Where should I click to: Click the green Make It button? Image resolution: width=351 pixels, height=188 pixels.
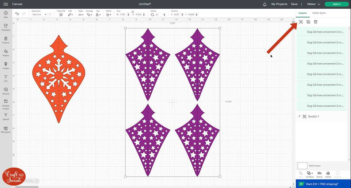pos(336,4)
